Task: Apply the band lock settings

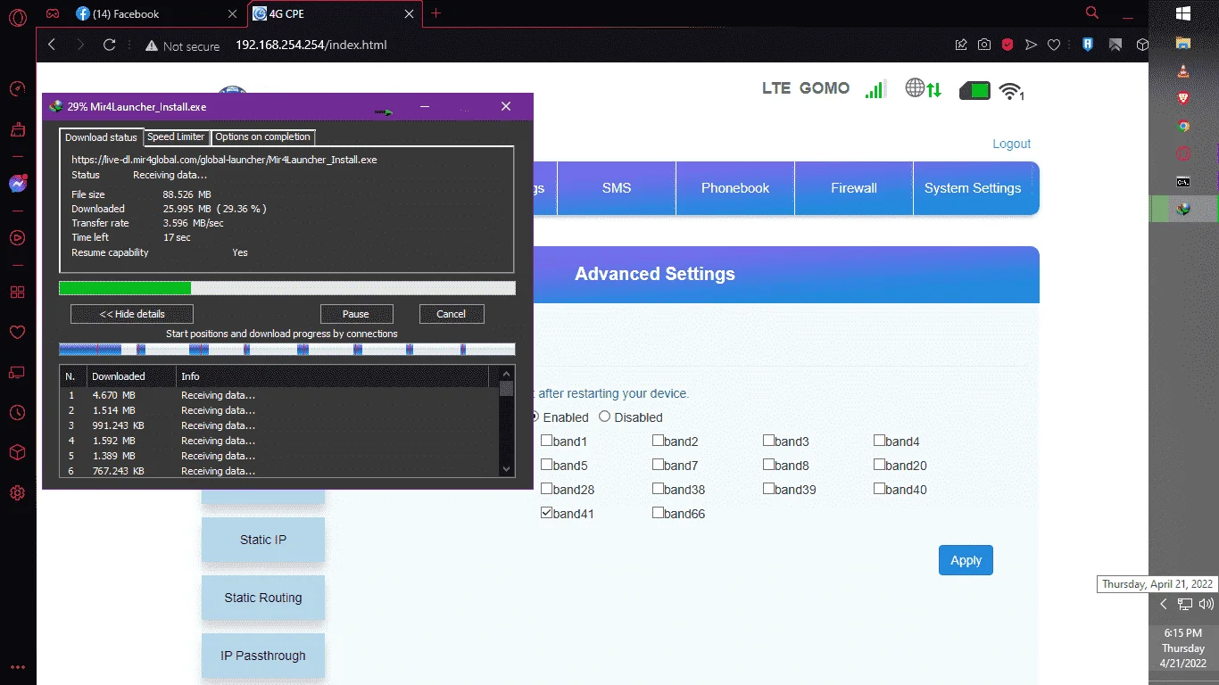Action: point(966,560)
